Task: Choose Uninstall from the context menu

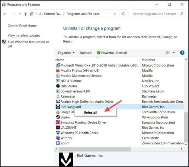Action: point(91,112)
